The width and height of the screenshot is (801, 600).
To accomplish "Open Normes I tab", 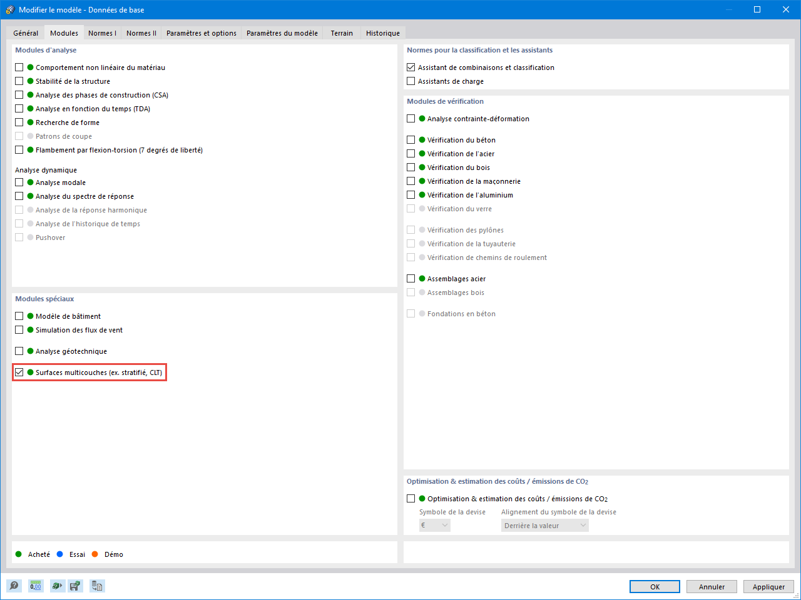I will tap(102, 33).
